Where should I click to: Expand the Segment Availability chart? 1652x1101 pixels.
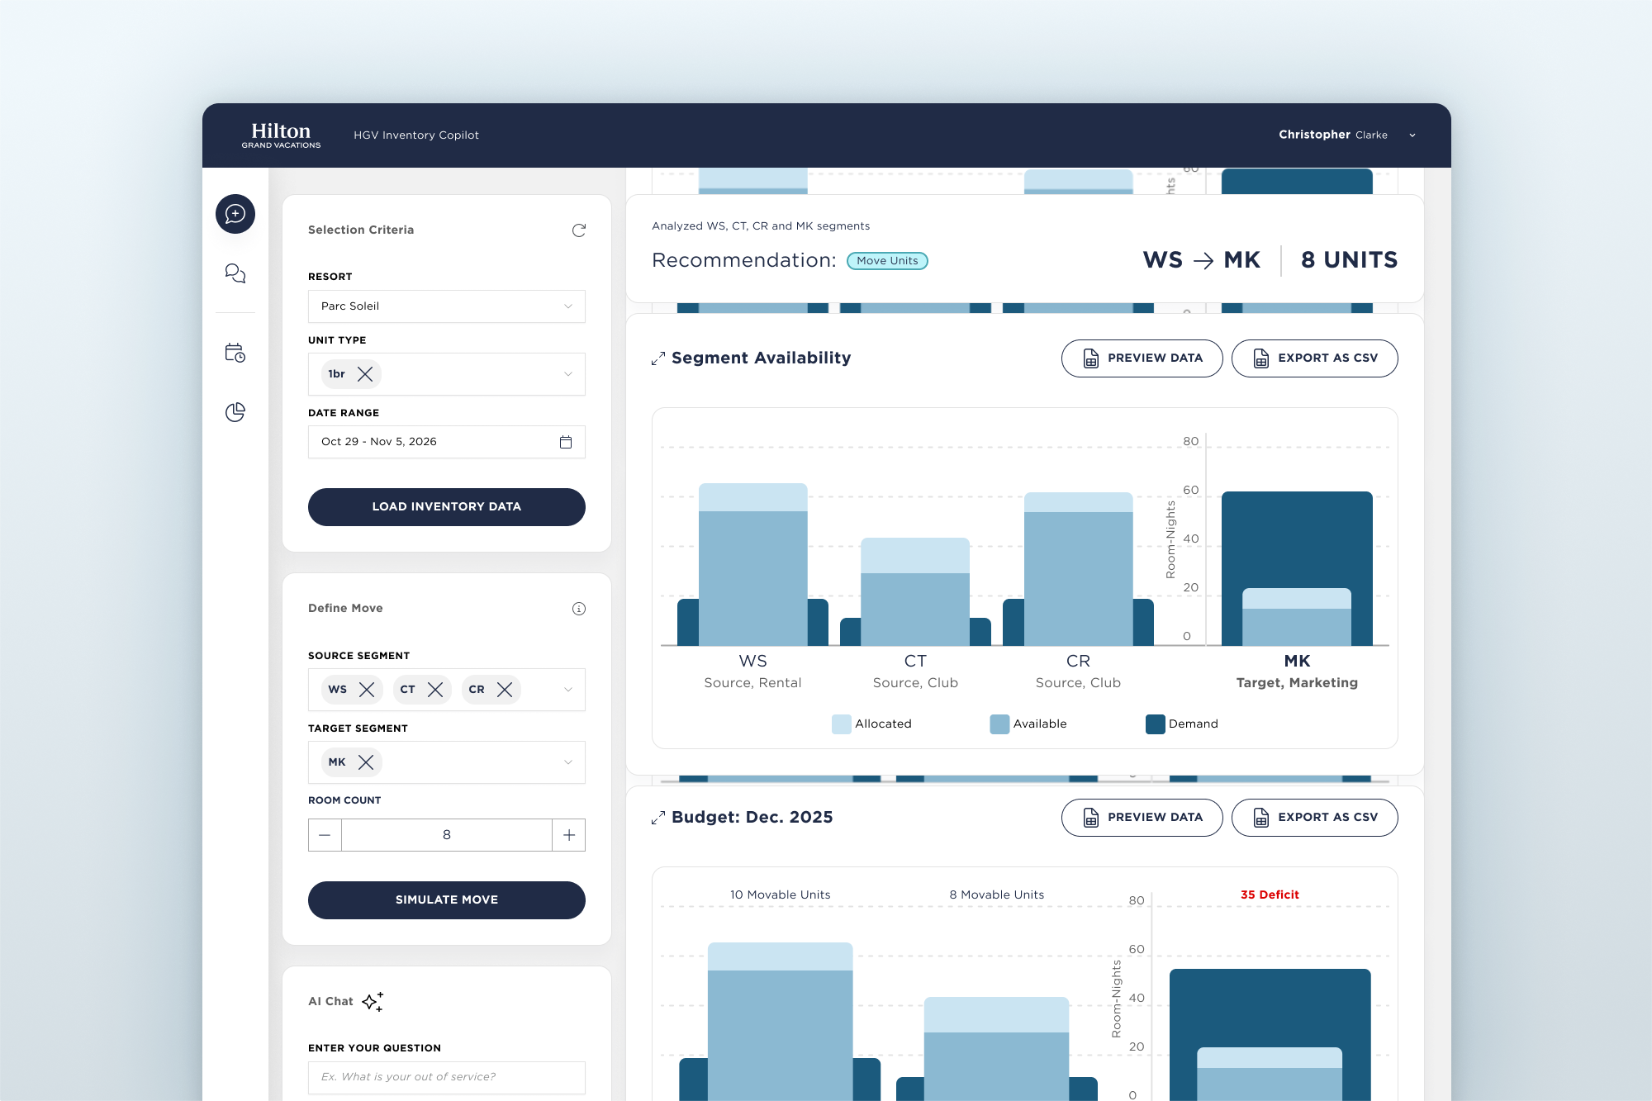[658, 358]
